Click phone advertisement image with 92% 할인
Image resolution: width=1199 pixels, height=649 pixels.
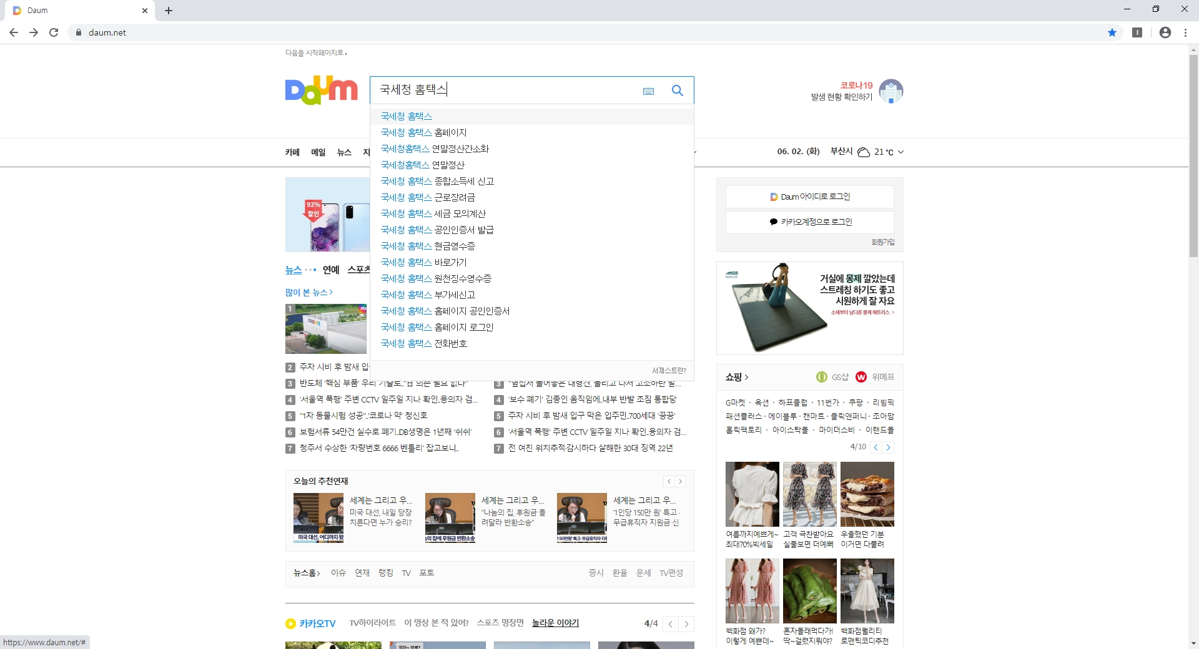tap(327, 215)
